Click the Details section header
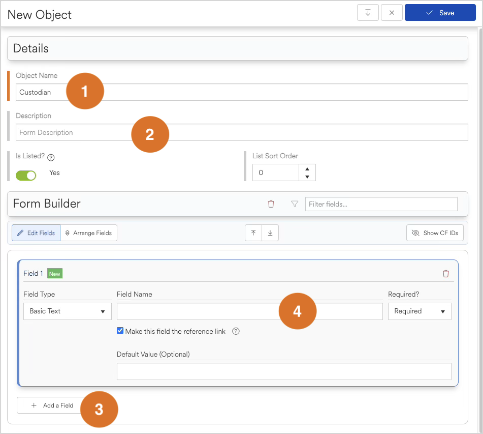The image size is (483, 434). 238,48
